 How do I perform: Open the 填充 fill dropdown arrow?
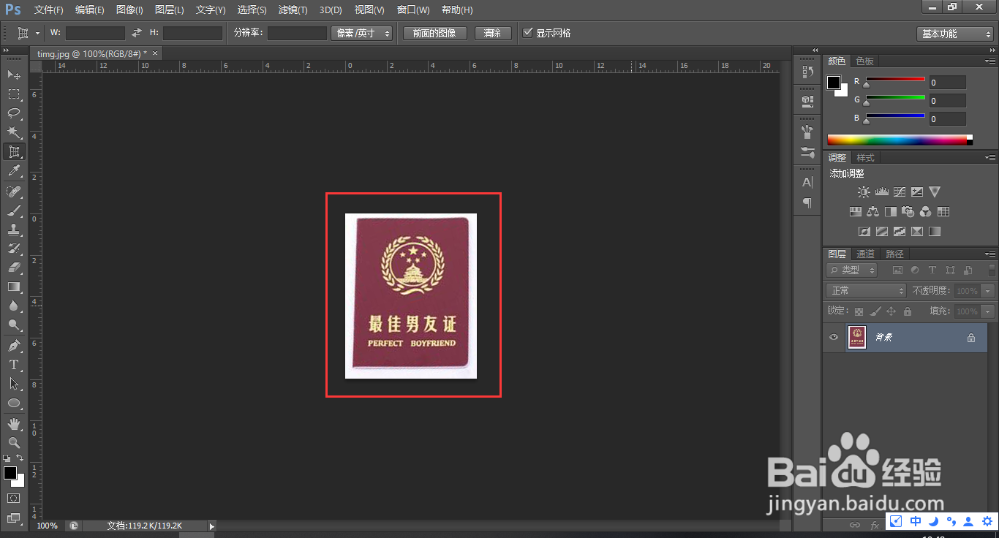pyautogui.click(x=989, y=311)
